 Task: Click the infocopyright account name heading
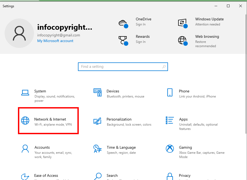pyautogui.click(x=65, y=27)
